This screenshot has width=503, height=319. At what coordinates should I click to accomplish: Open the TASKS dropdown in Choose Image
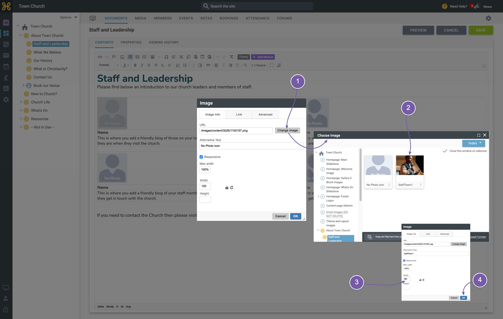point(474,143)
